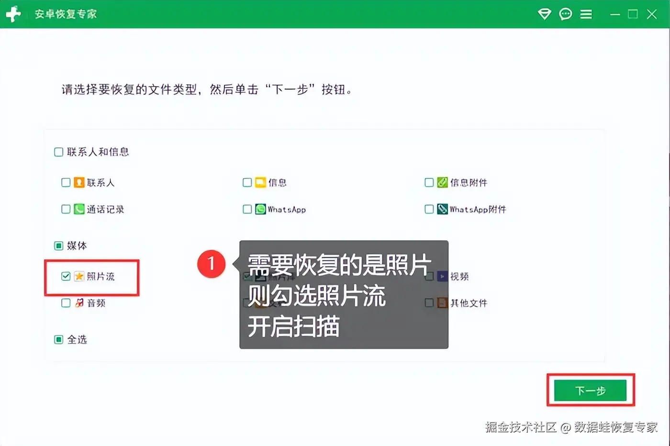670x446 pixels.
Task: Check the WhatsApp附件 checkbox
Action: click(429, 209)
